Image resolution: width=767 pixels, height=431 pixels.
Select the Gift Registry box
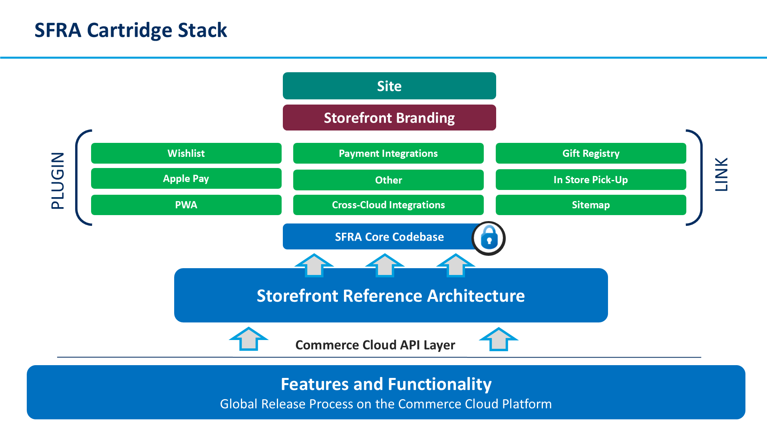pyautogui.click(x=591, y=153)
